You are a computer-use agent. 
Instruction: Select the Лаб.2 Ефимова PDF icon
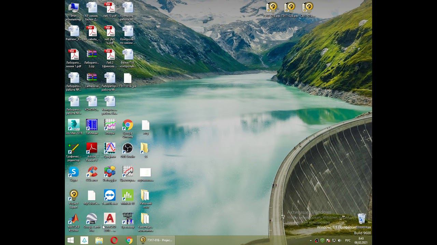click(x=110, y=58)
